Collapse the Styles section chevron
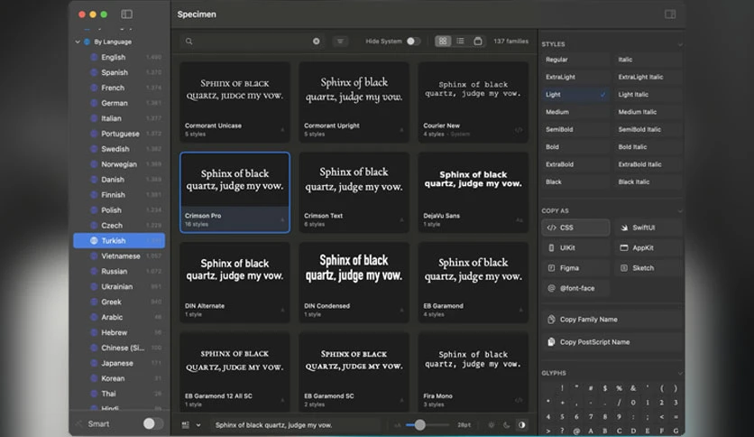The height and width of the screenshot is (437, 754). pyautogui.click(x=679, y=44)
